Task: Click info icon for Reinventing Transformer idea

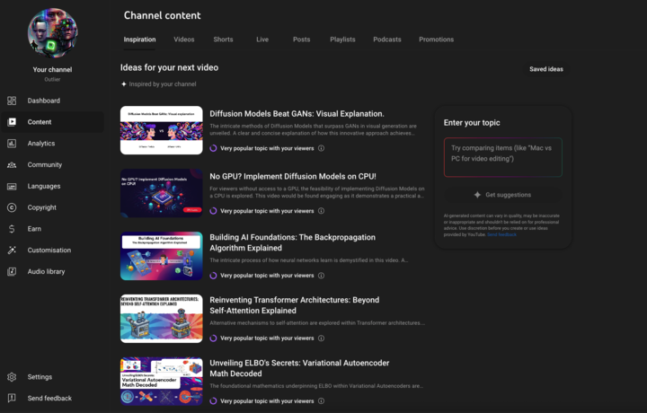Action: [x=321, y=338]
